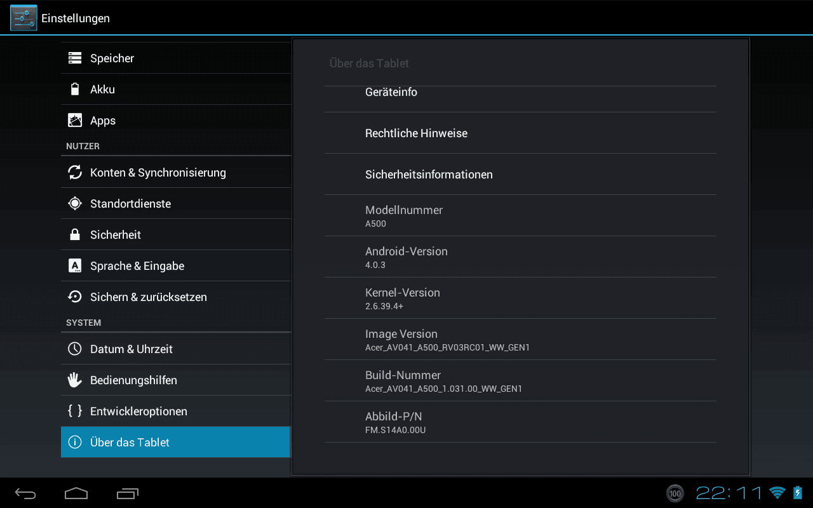Screen dimensions: 813x508
Task: Open the Akku battery icon entry
Action: tap(75, 89)
